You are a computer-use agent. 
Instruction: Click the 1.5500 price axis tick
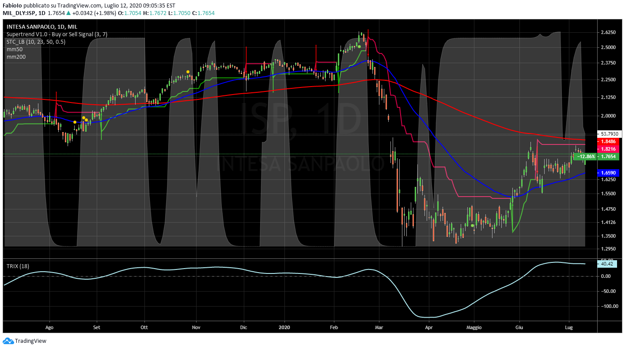point(609,194)
